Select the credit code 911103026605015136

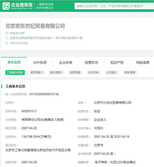(x=44, y=94)
